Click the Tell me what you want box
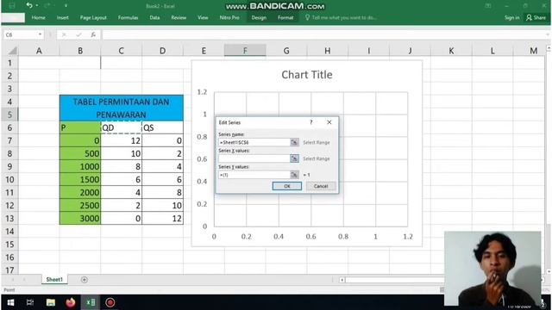Screen dimensions: 552x310 341,17
